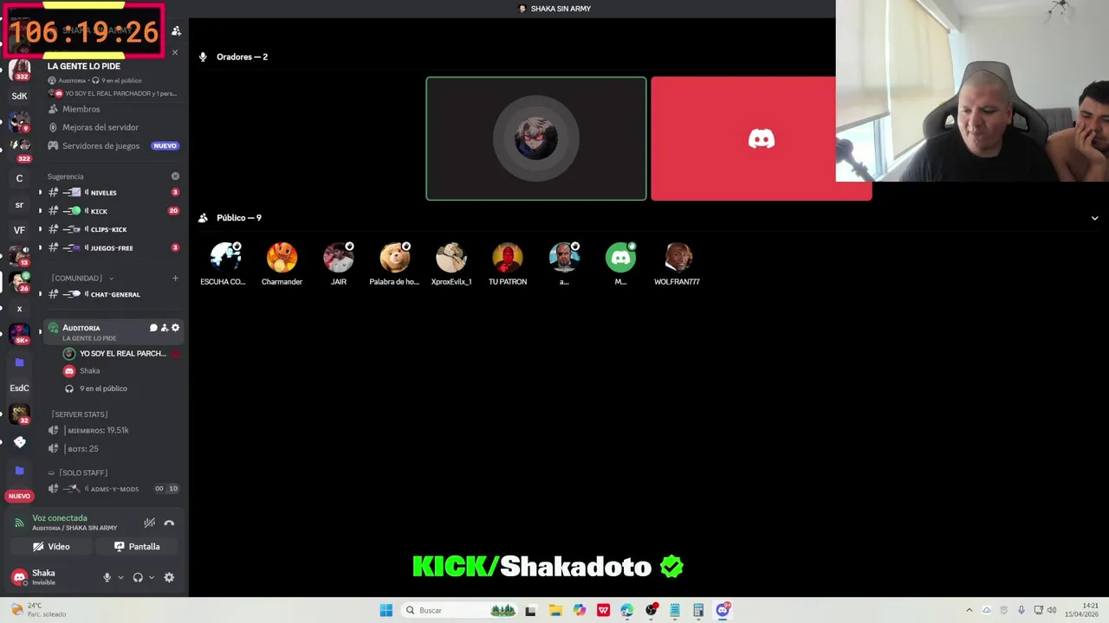
Task: Open File Explorer from taskbar
Action: [x=555, y=610]
